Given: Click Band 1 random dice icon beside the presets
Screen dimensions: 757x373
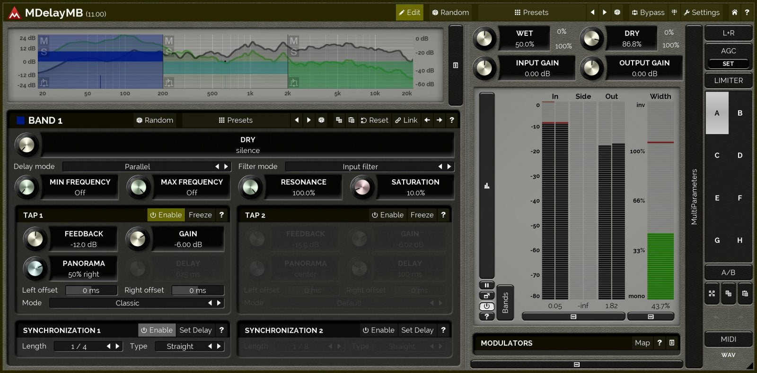Looking at the screenshot, I should 321,120.
